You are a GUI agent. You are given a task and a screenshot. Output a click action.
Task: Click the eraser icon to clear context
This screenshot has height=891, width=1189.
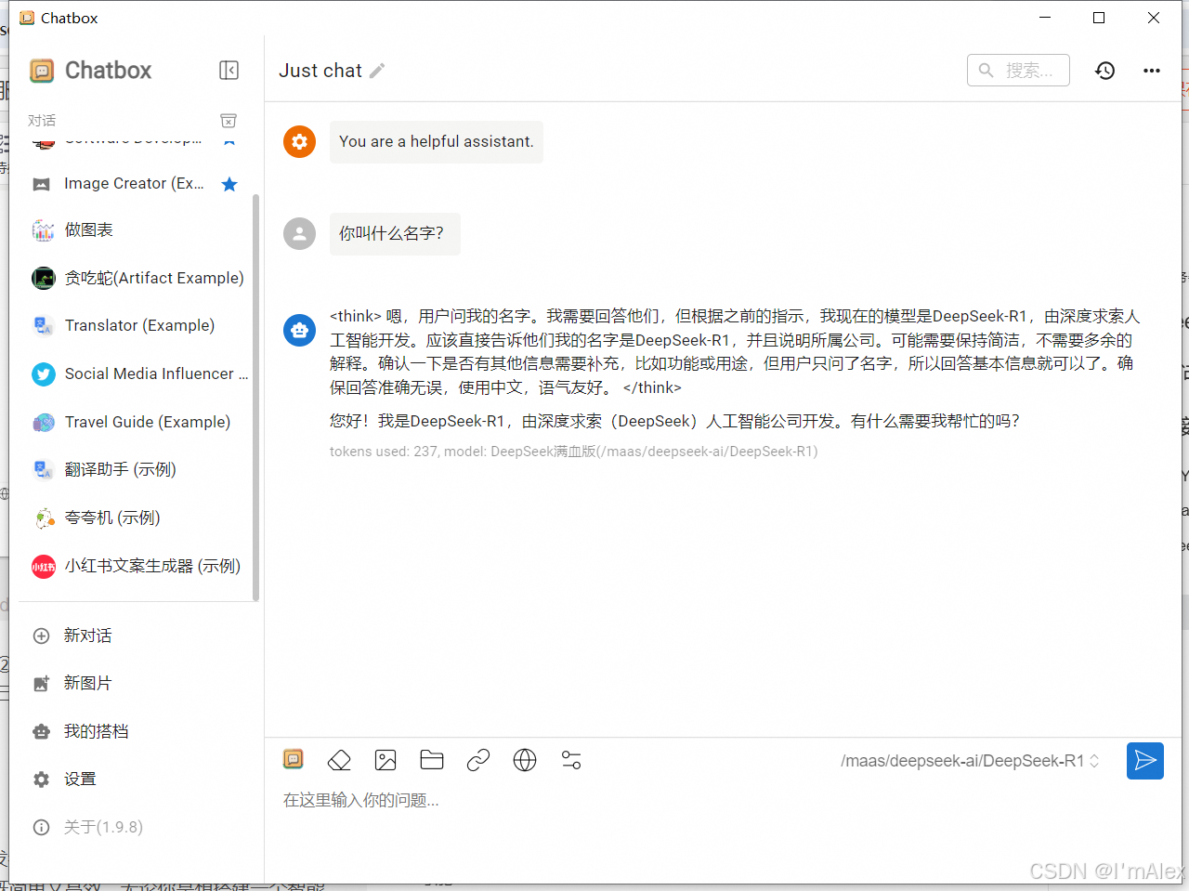(x=339, y=760)
